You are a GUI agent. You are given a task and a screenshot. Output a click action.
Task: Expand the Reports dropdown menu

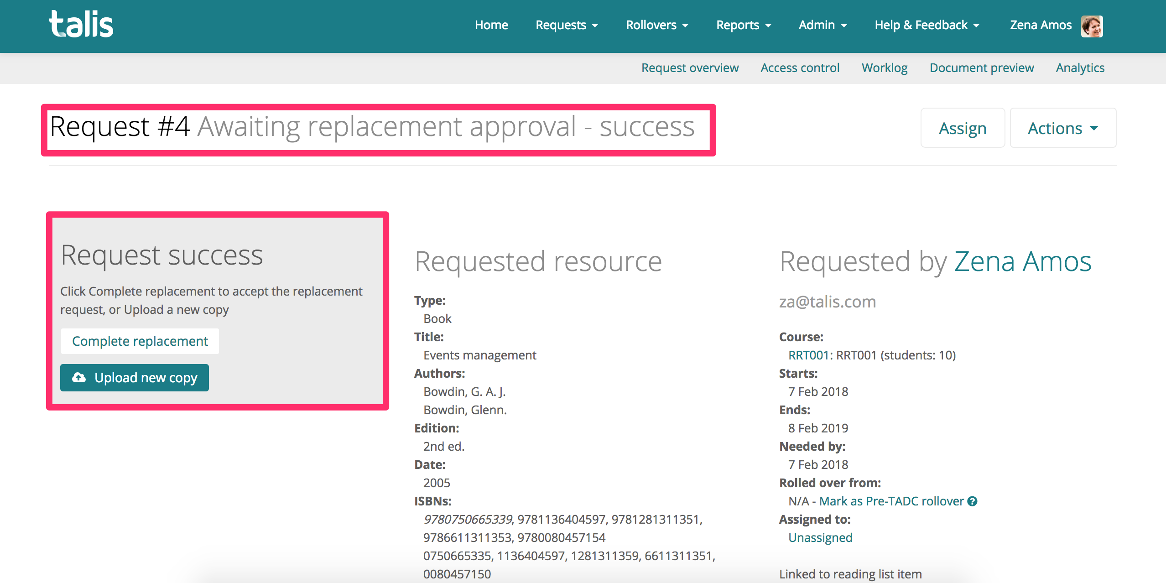coord(744,25)
